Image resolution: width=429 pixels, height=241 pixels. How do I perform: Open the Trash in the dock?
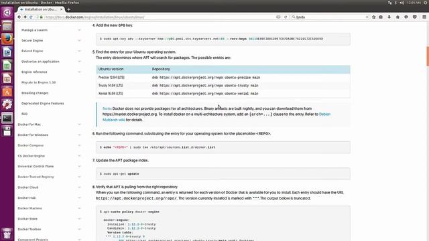[x=7, y=234]
